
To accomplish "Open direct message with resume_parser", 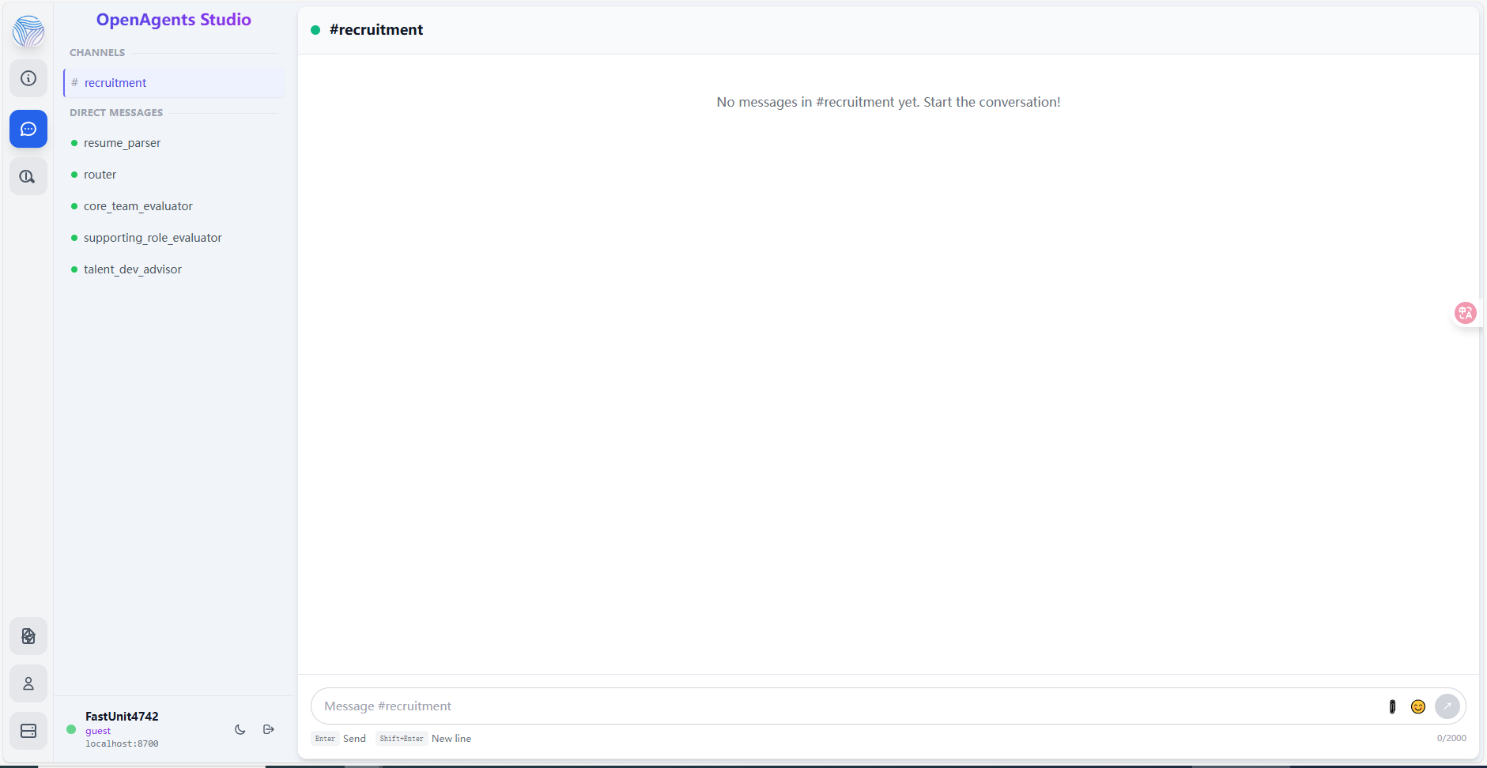I will point(175,143).
